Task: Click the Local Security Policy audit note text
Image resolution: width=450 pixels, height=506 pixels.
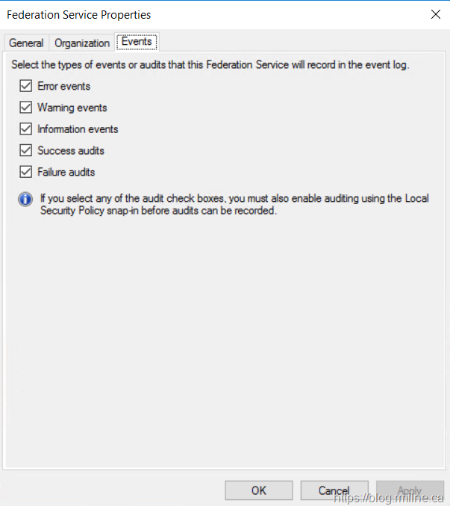Action: (x=234, y=204)
